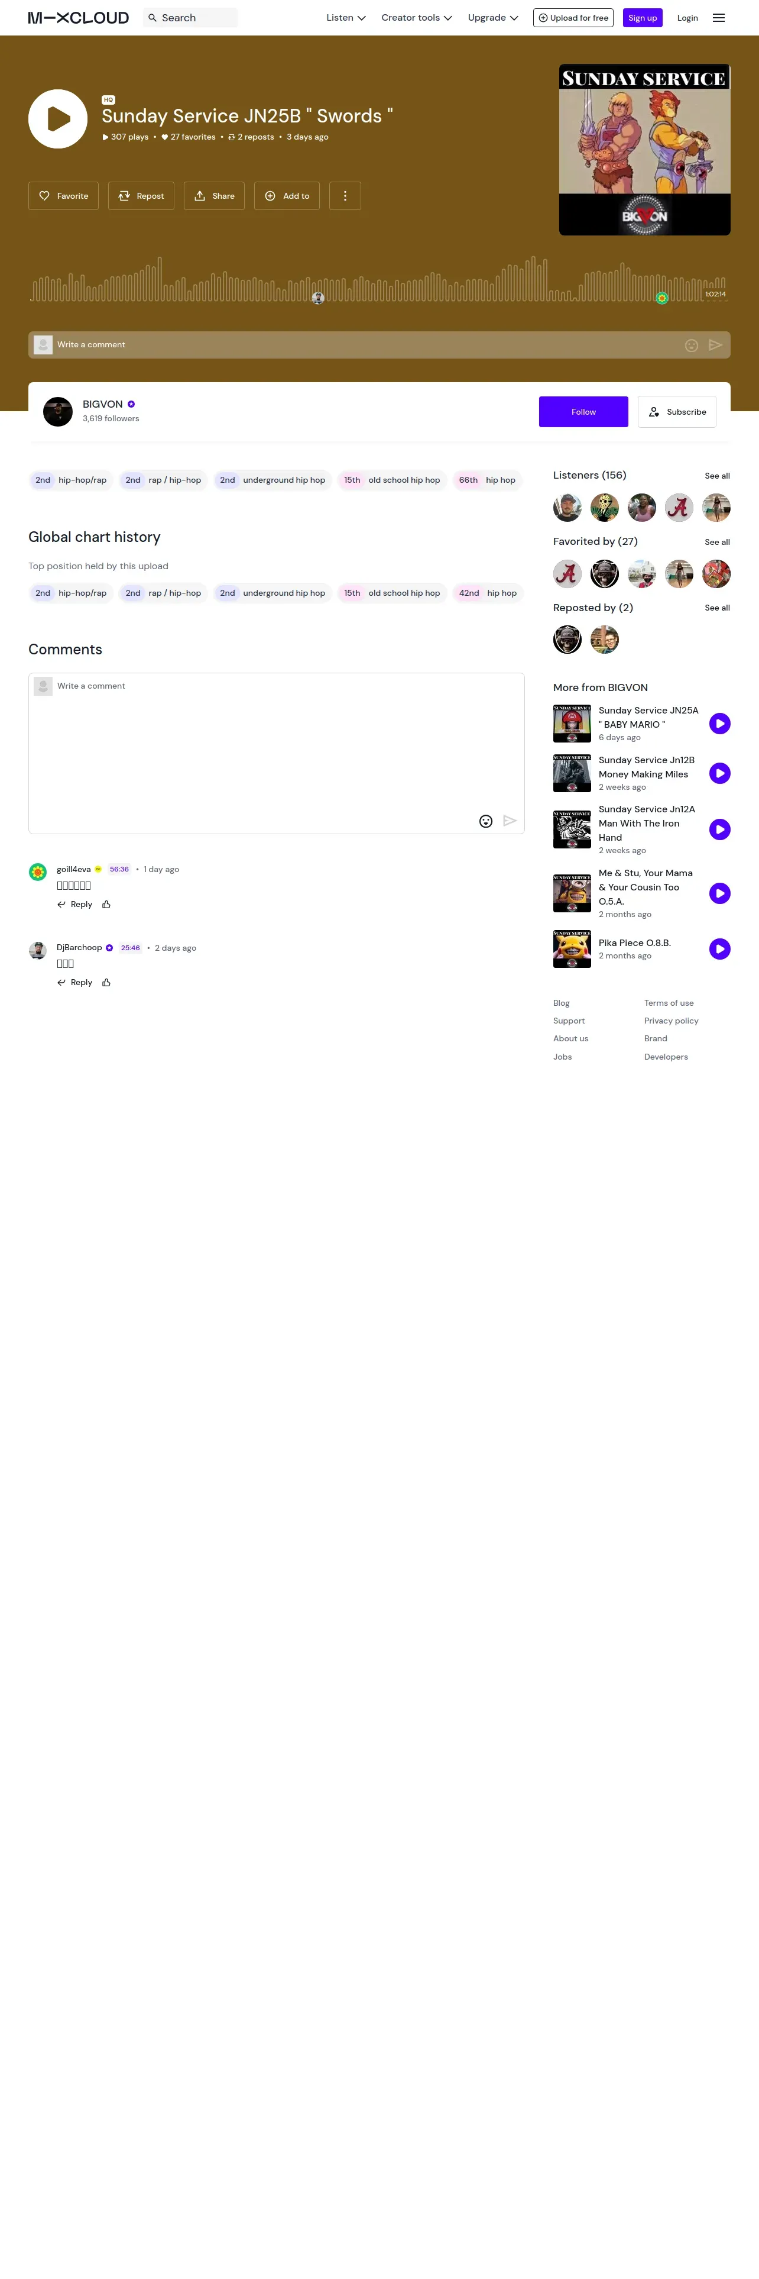The width and height of the screenshot is (759, 2279).
Task: Click the search field in the header
Action: coord(190,18)
